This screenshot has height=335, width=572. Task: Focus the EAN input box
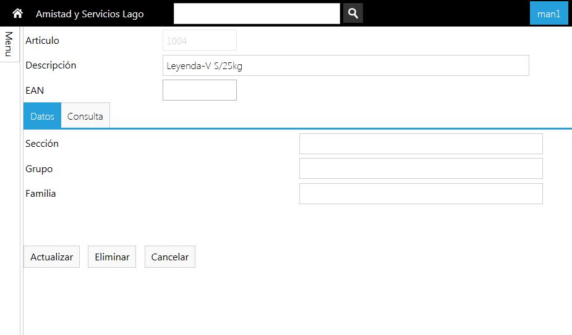[200, 90]
